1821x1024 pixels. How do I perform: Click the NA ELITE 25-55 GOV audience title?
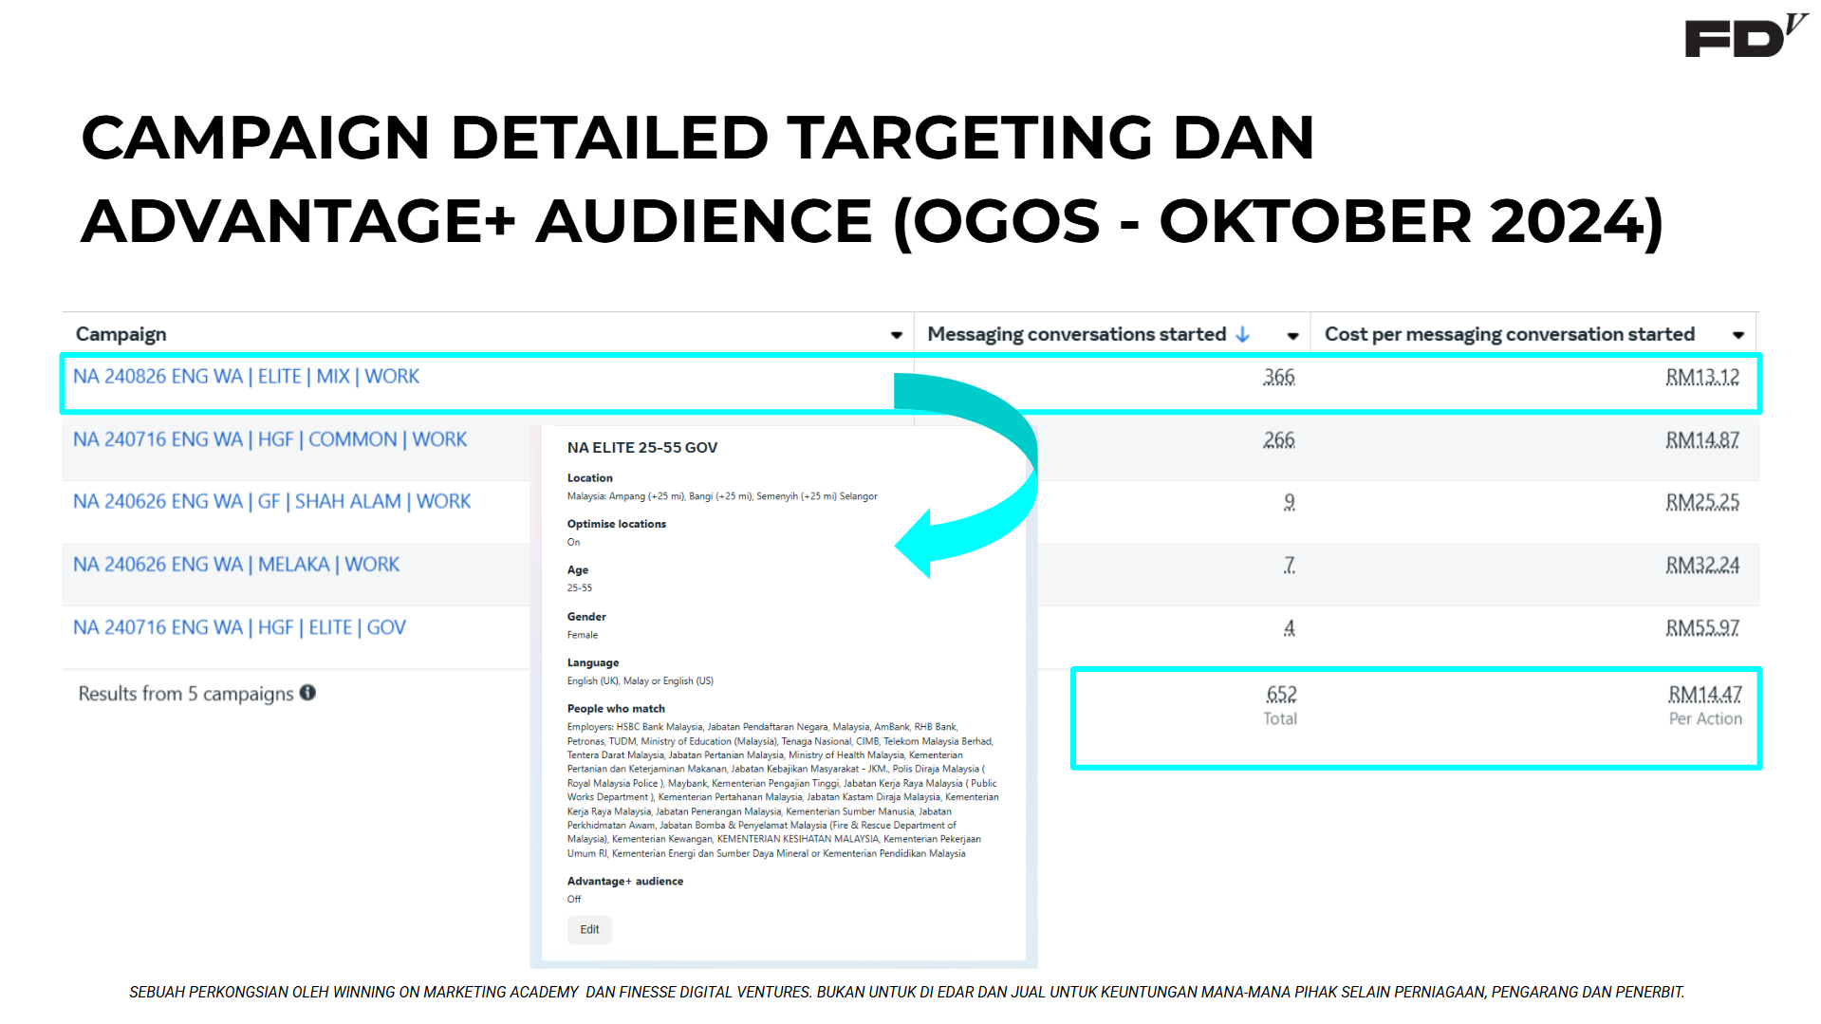pyautogui.click(x=641, y=447)
